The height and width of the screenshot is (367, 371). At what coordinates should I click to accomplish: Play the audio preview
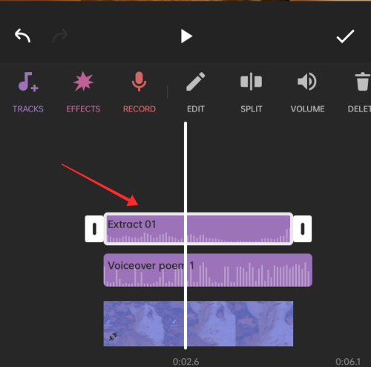click(186, 36)
